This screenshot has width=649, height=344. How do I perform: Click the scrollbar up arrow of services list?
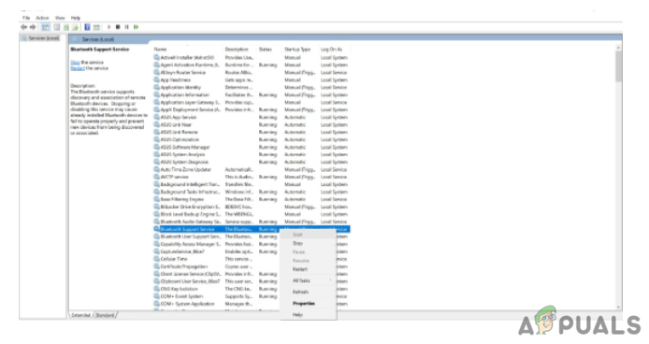(618, 48)
